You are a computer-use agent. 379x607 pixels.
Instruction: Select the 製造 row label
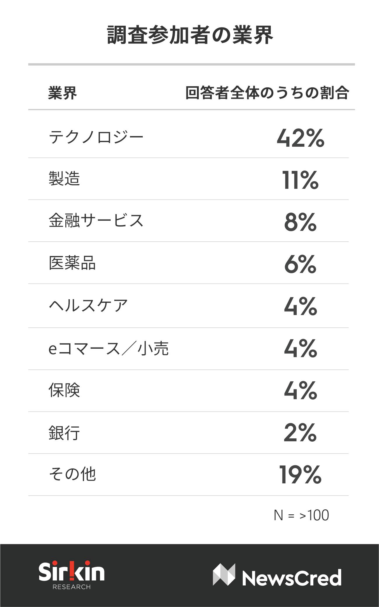[64, 179]
